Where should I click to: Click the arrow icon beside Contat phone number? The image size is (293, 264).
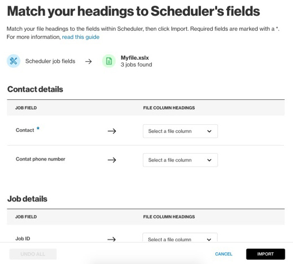point(112,160)
